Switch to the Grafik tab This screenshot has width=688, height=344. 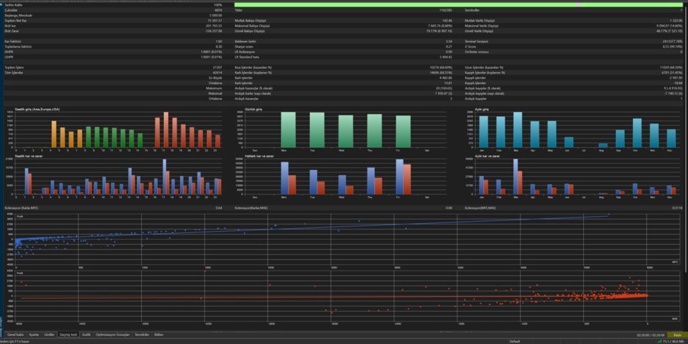coord(87,335)
